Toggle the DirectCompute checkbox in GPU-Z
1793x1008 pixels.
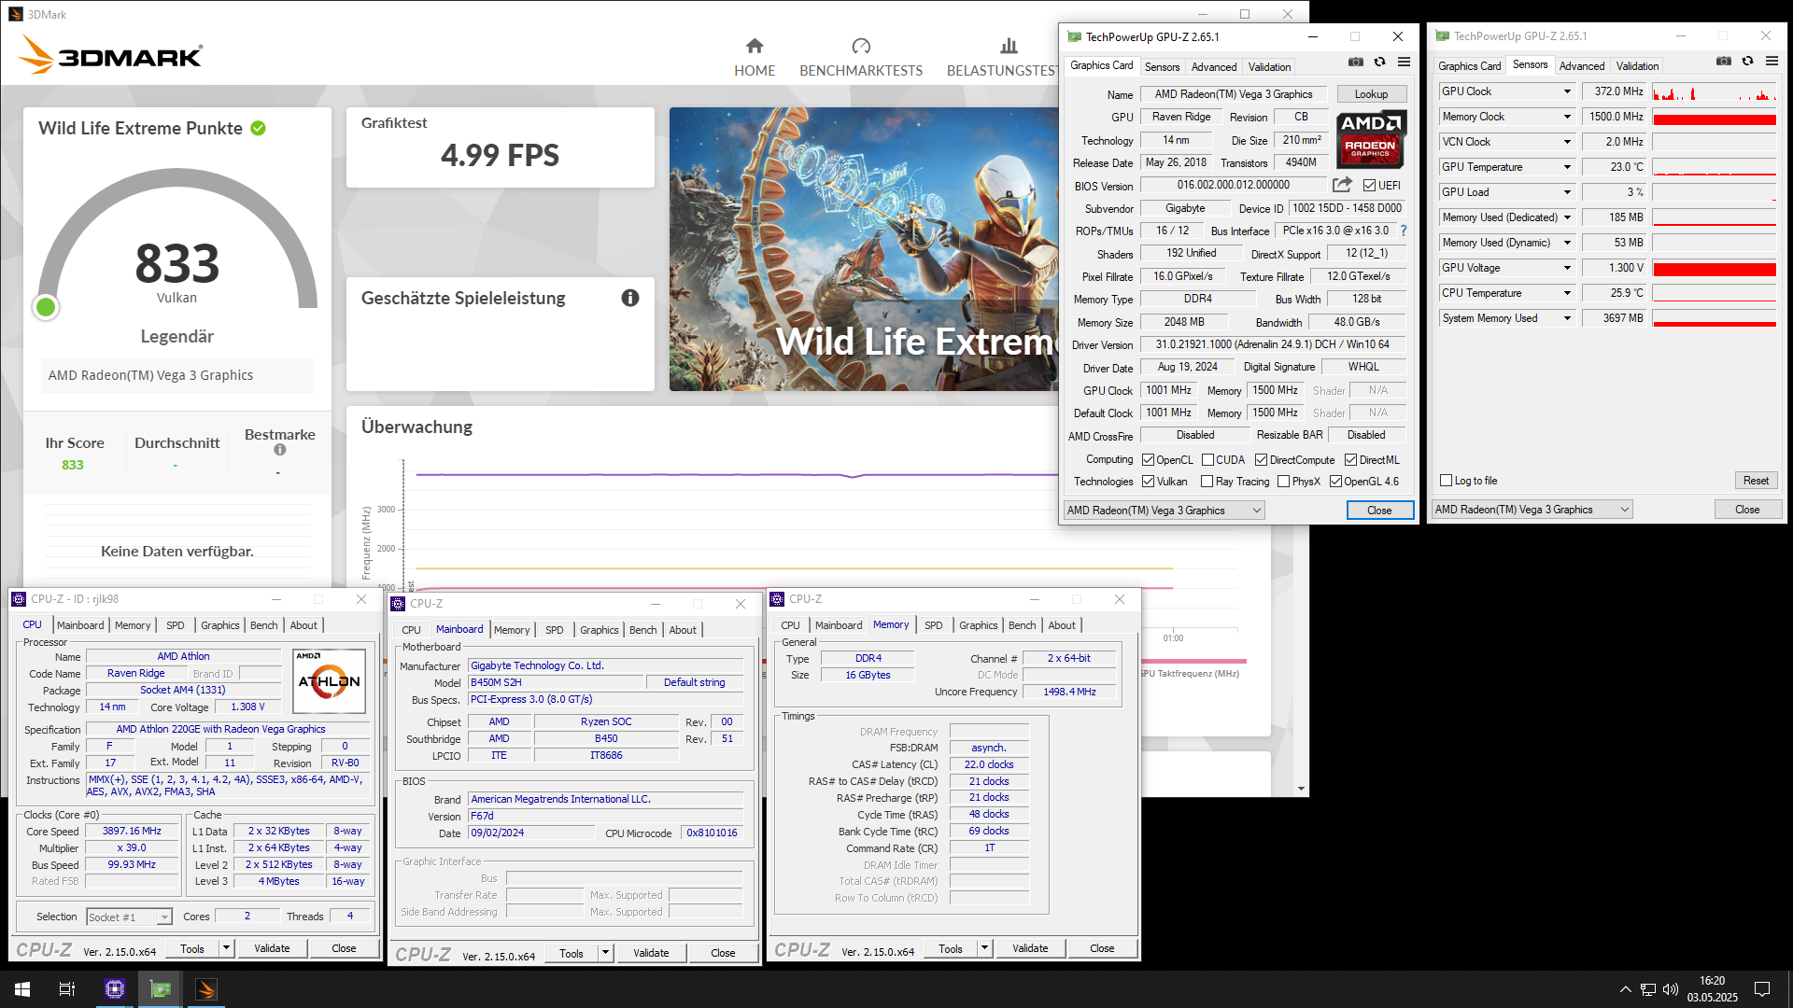pos(1261,460)
